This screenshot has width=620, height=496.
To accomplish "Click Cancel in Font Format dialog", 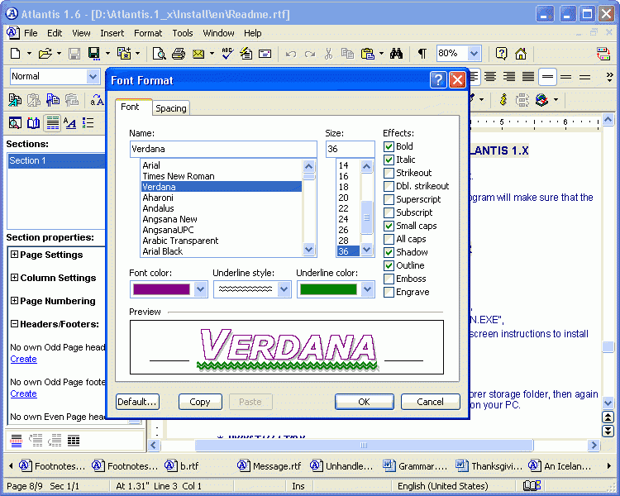I will pyautogui.click(x=430, y=402).
